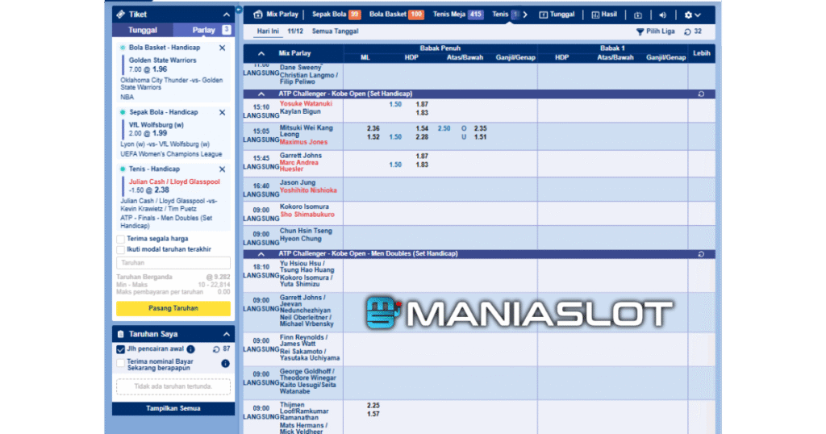Viewport: 826px width, 434px height.
Task: Open the settings gear dropdown
Action: (x=692, y=15)
